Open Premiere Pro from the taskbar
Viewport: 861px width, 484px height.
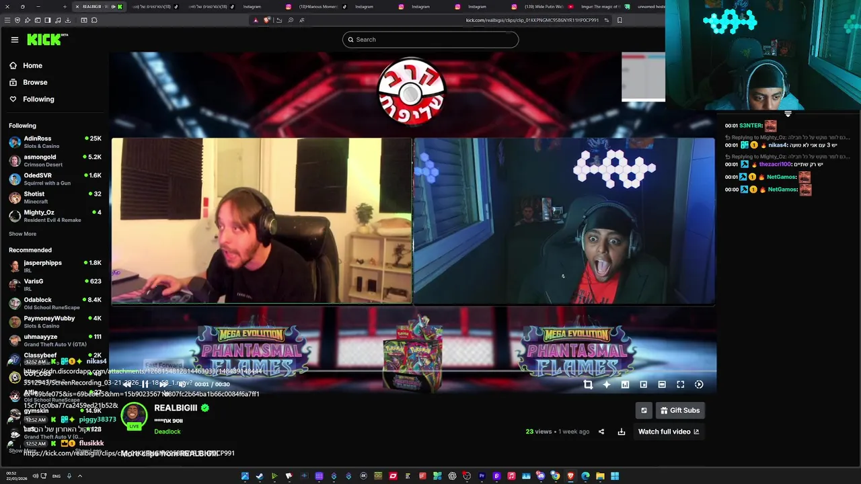click(482, 476)
